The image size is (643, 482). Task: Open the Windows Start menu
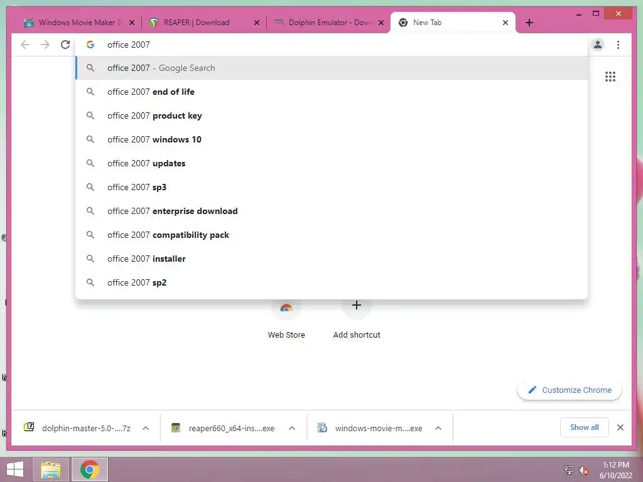click(15, 469)
